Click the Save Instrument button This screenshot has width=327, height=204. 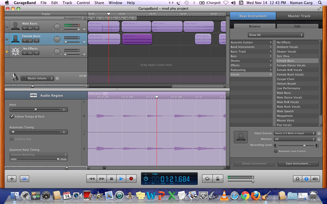click(x=298, y=163)
